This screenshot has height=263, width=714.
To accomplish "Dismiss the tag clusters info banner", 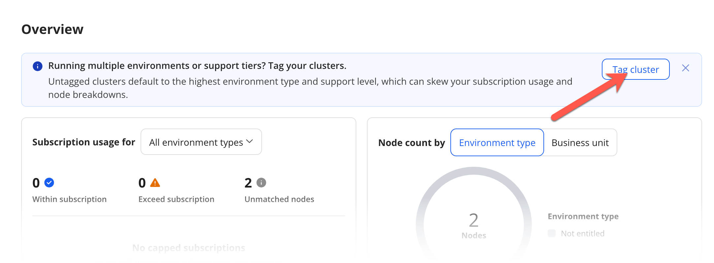I will coord(686,68).
